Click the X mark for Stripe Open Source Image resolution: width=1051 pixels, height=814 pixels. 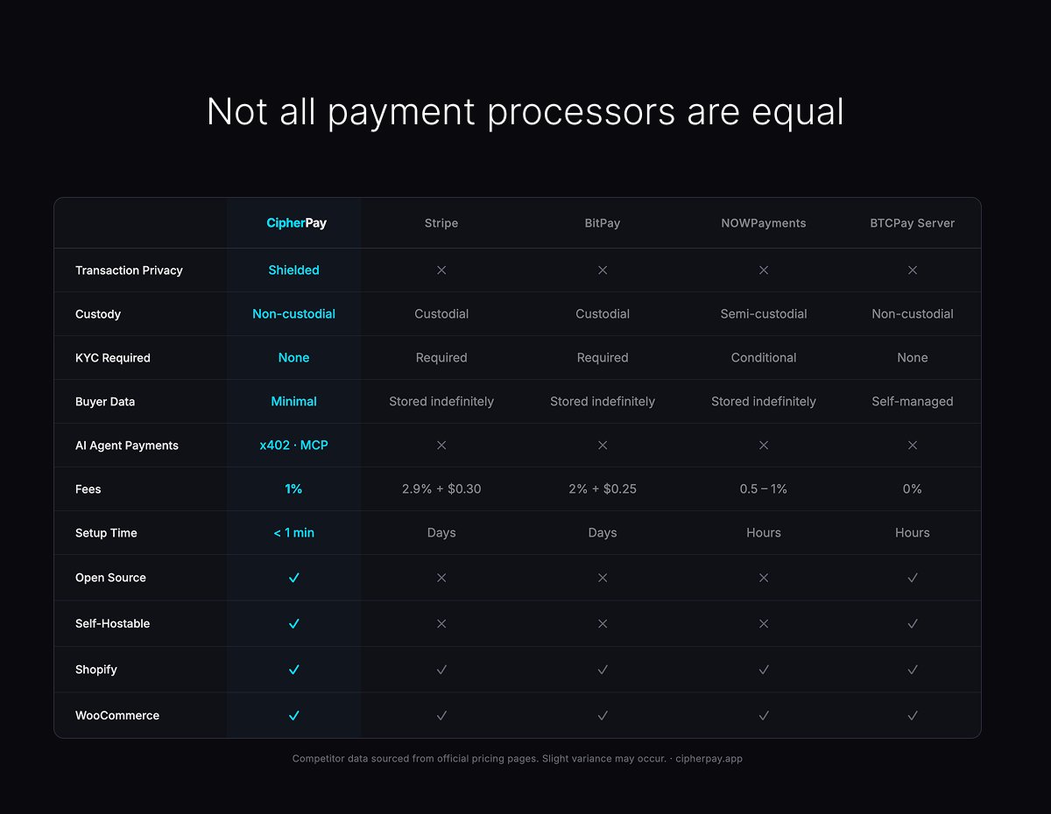(441, 578)
